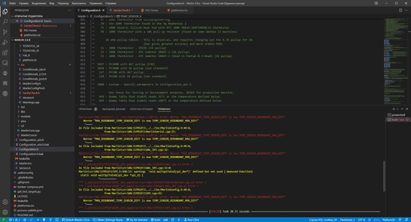Open notifications bell in status bar
The width and height of the screenshot is (411, 222).
coord(407,220)
